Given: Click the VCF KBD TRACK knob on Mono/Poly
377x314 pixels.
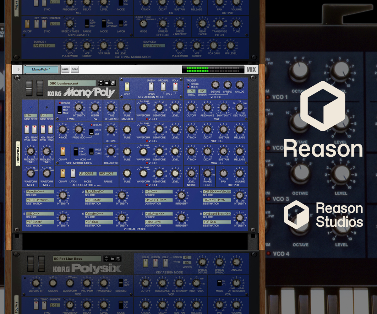Looking at the screenshot, I should coord(239,108).
